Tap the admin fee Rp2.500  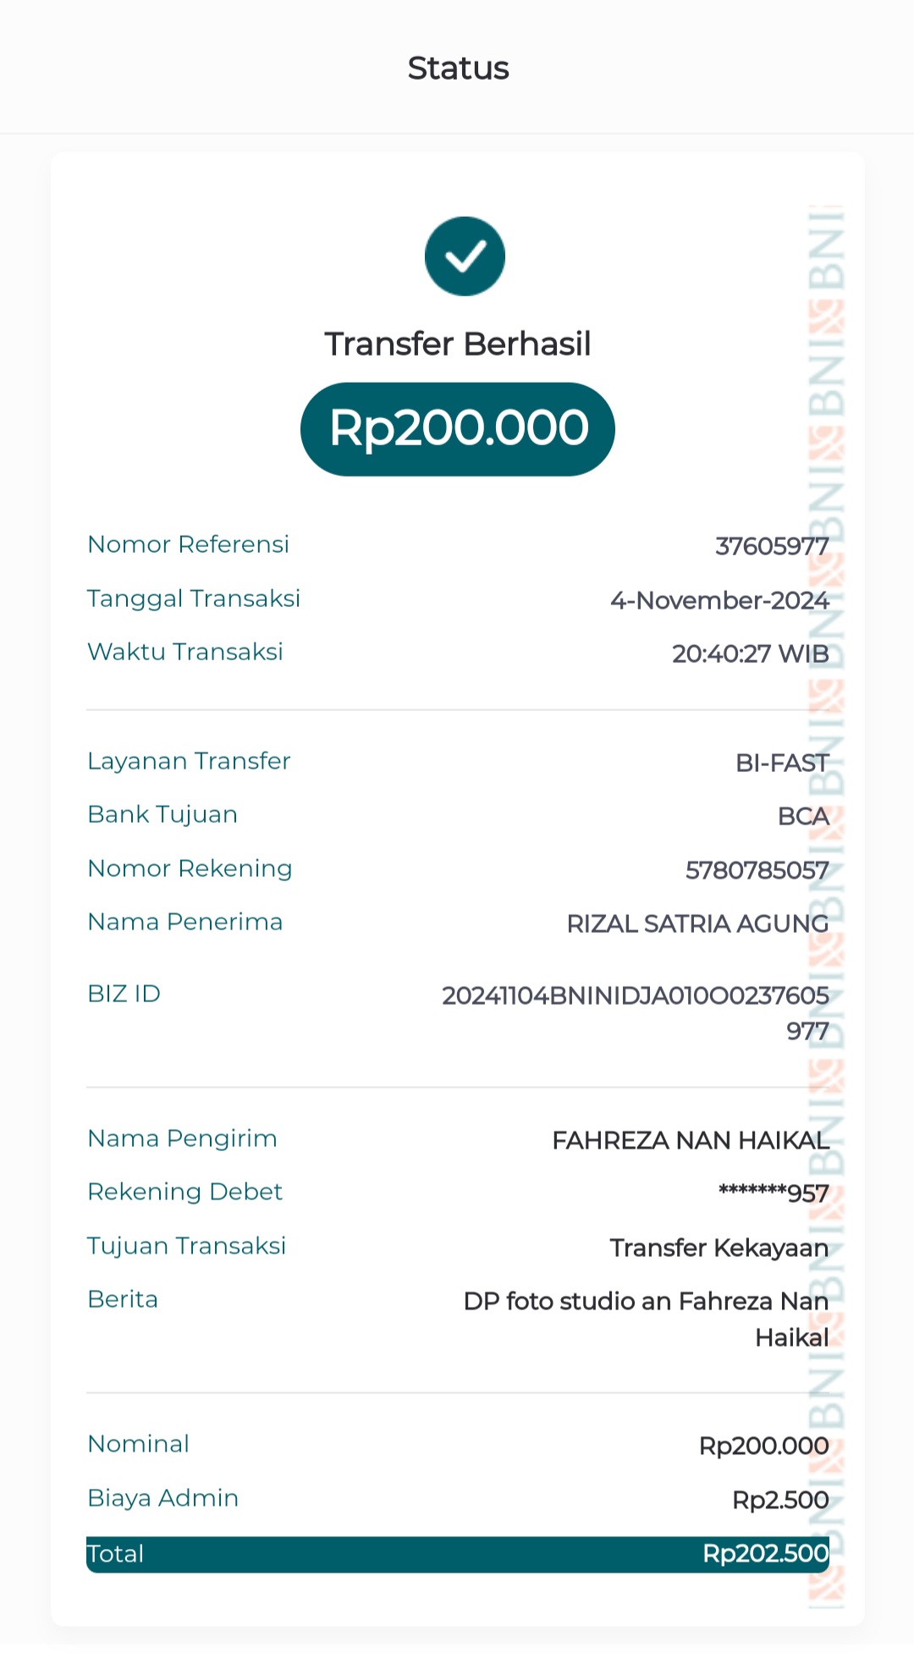point(780,1501)
